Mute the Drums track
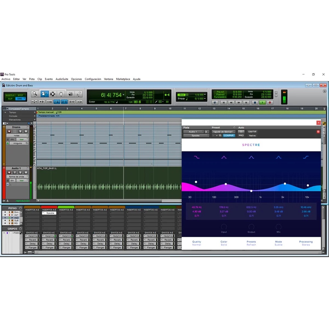This screenshot has width=329, height=329. 26,131
